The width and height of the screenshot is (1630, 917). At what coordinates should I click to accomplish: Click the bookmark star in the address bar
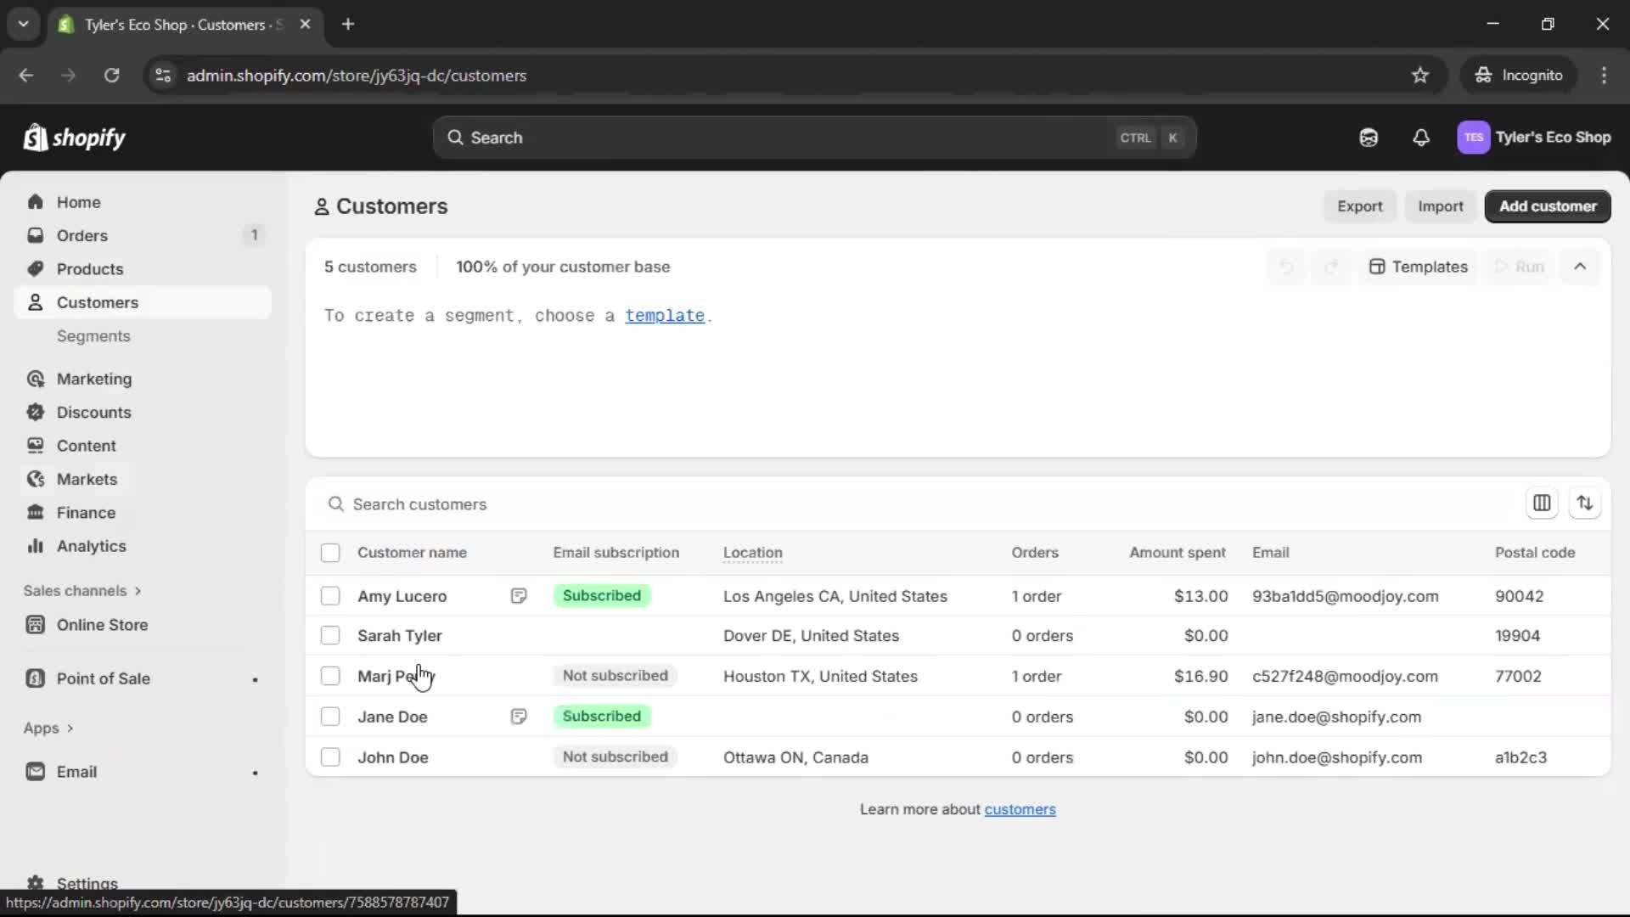click(x=1420, y=75)
